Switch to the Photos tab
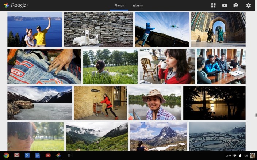257x160 pixels. click(x=119, y=5)
